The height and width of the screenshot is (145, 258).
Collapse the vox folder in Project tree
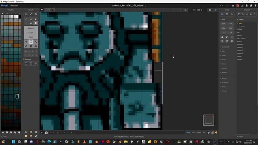pos(239,23)
